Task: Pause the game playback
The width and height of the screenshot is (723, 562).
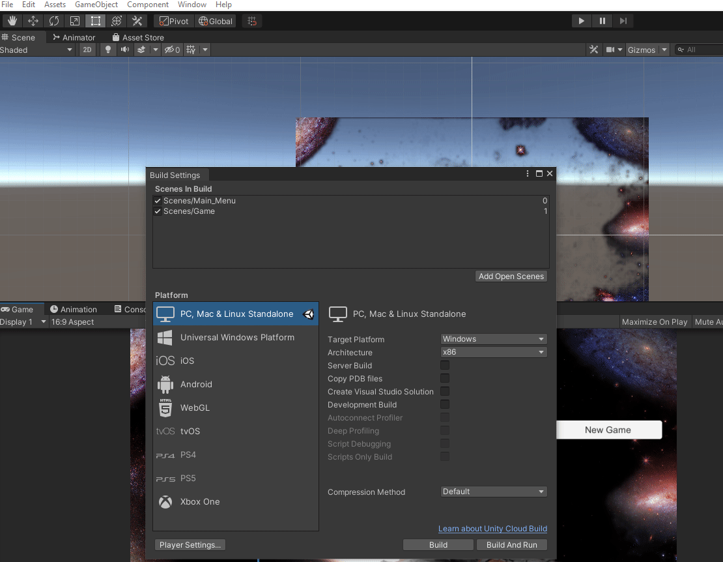Action: pos(602,21)
